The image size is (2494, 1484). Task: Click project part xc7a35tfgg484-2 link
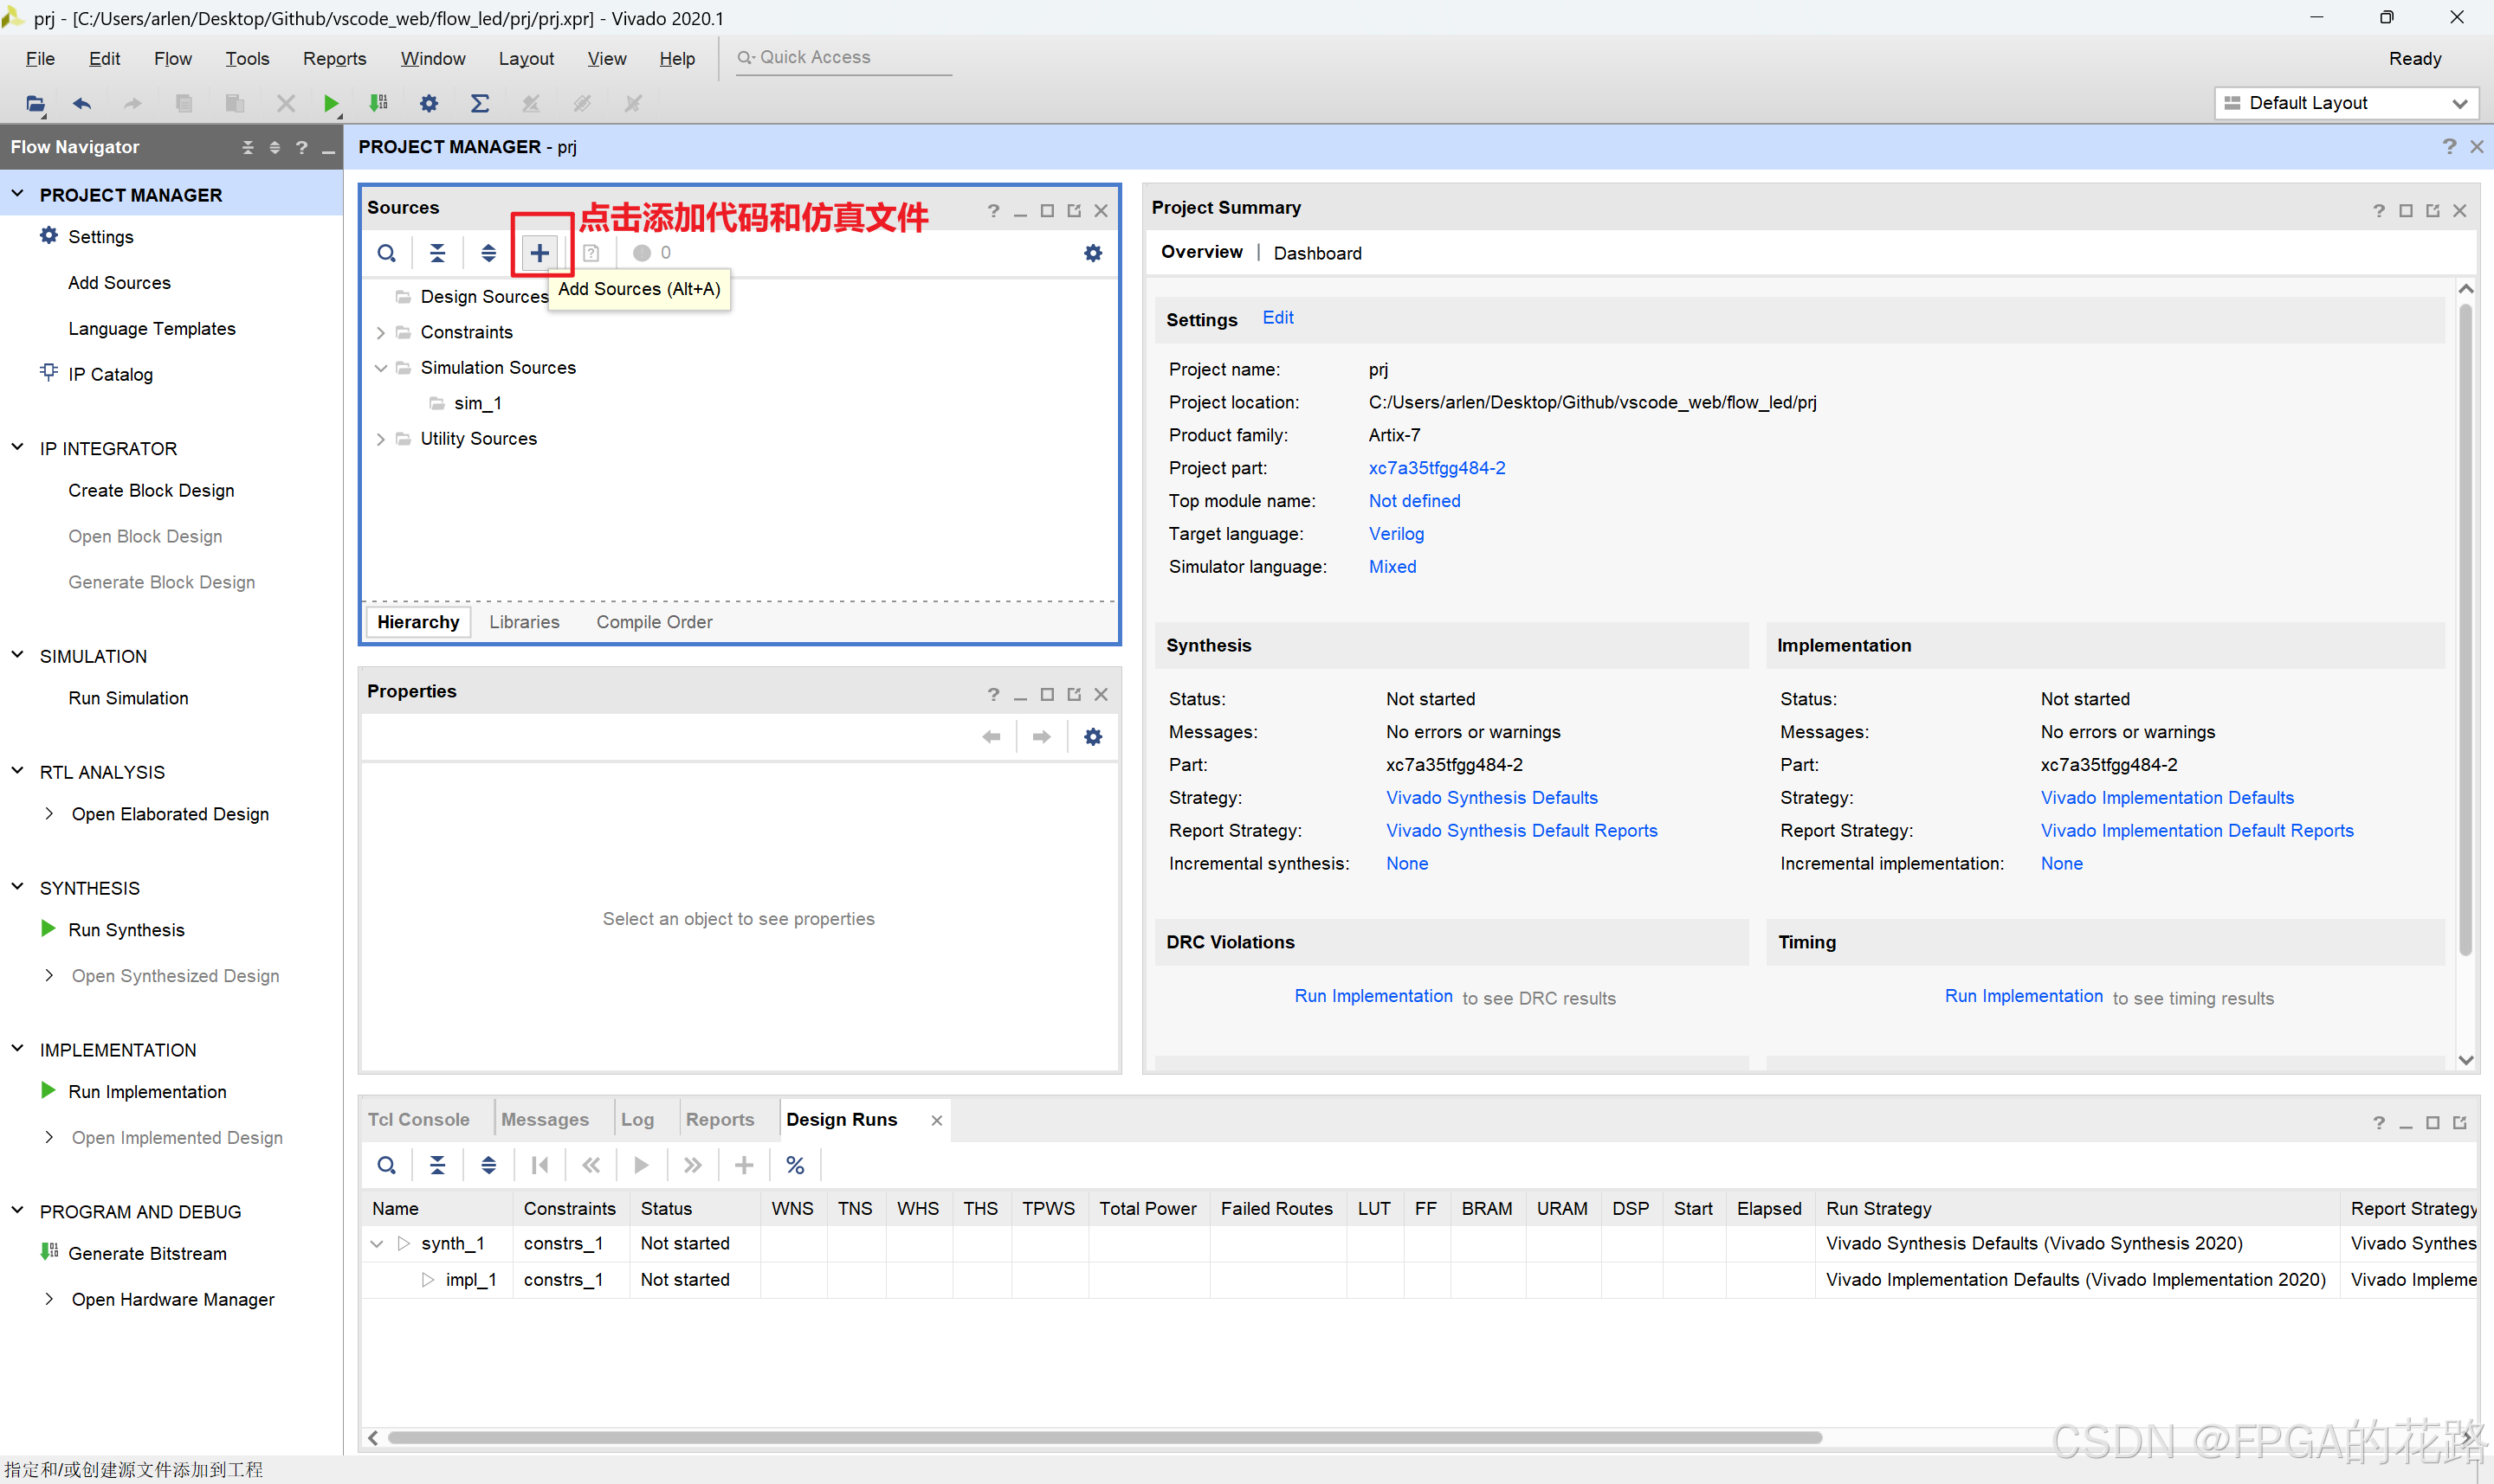pos(1436,468)
